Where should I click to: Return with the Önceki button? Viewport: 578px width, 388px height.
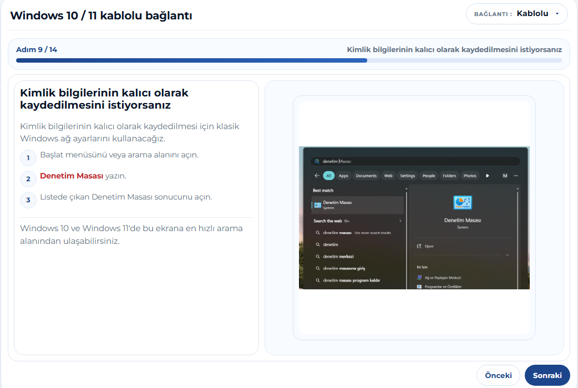click(x=498, y=375)
